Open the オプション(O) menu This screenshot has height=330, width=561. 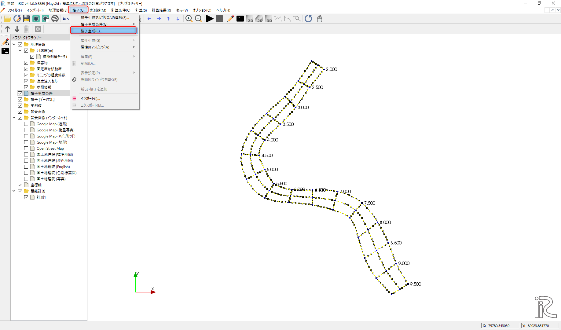[202, 10]
